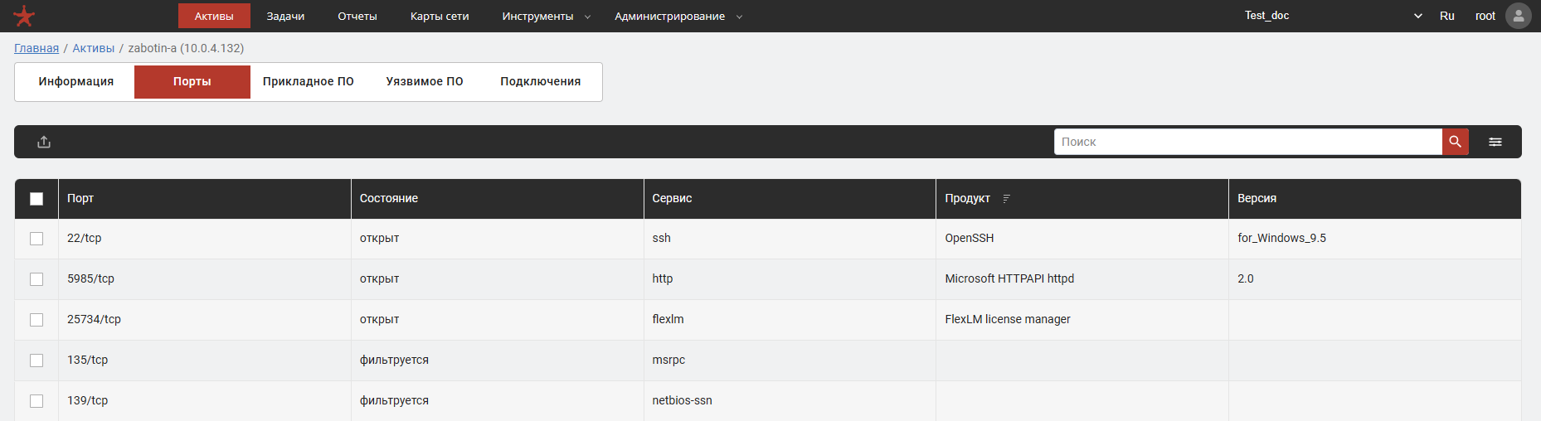Toggle the select-all checkbox in table header
Viewport: 1541px width, 421px height.
(x=36, y=199)
